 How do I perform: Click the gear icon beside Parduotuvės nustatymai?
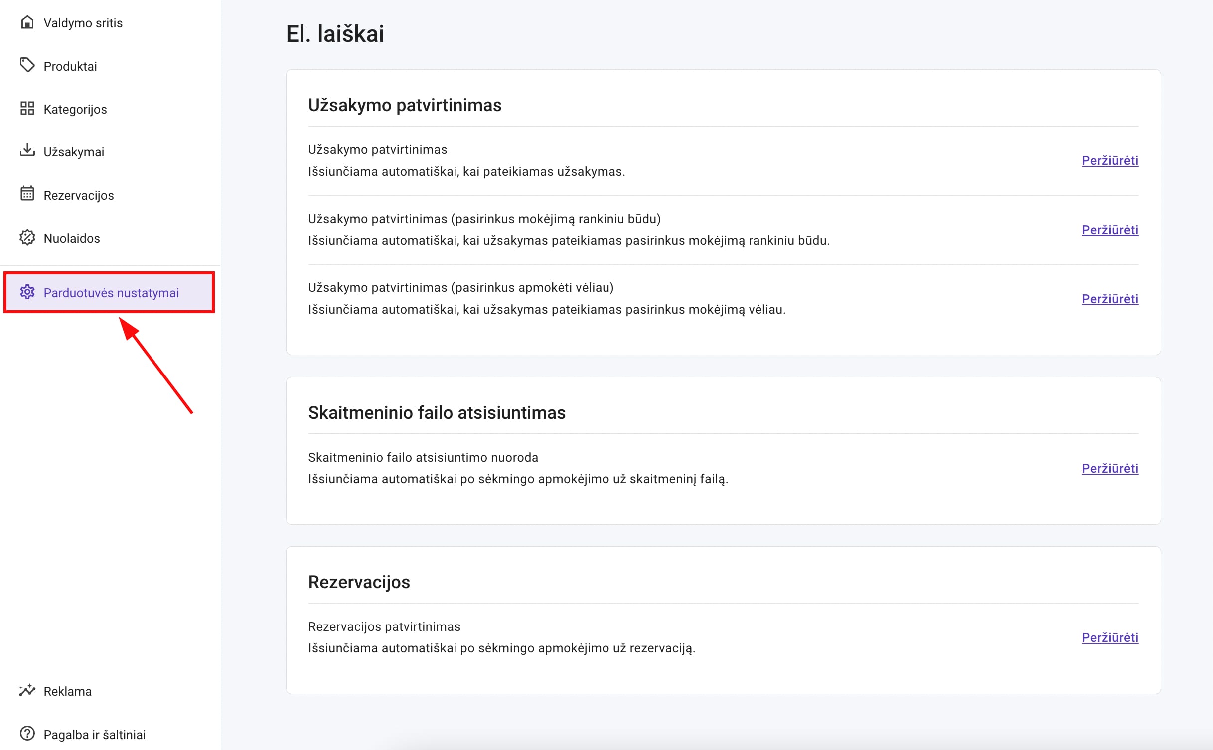[27, 292]
